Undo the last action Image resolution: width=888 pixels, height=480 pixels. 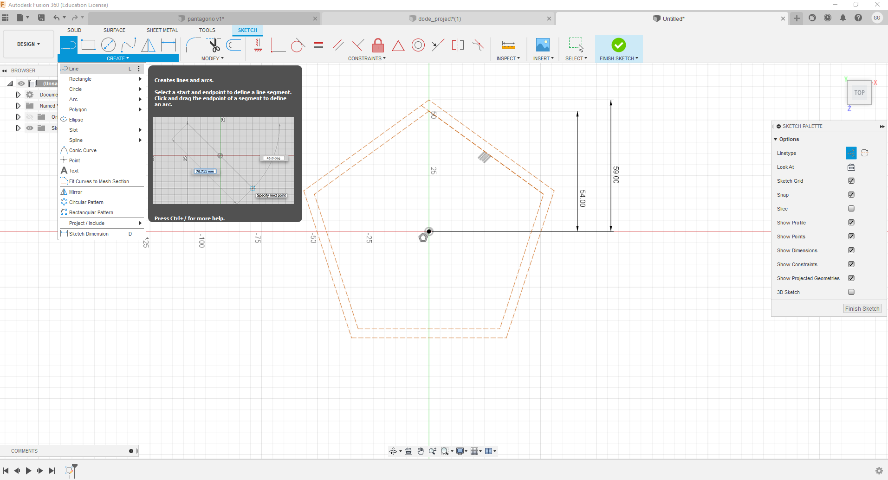pos(57,18)
